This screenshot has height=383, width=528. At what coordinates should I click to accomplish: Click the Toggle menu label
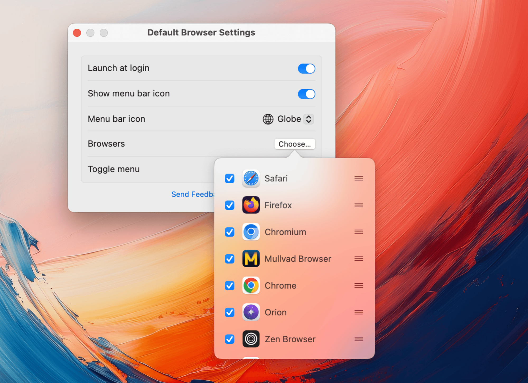tap(114, 169)
